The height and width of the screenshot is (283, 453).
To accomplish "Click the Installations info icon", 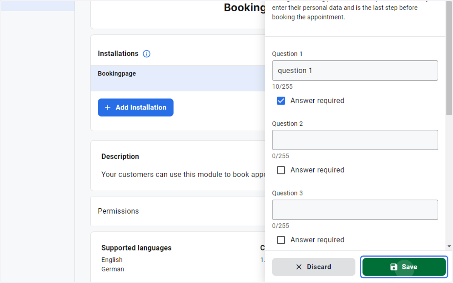I will pos(147,54).
